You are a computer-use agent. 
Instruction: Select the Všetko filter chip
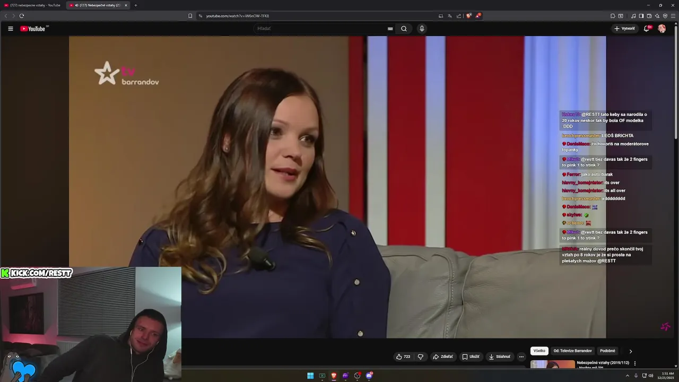pos(539,351)
